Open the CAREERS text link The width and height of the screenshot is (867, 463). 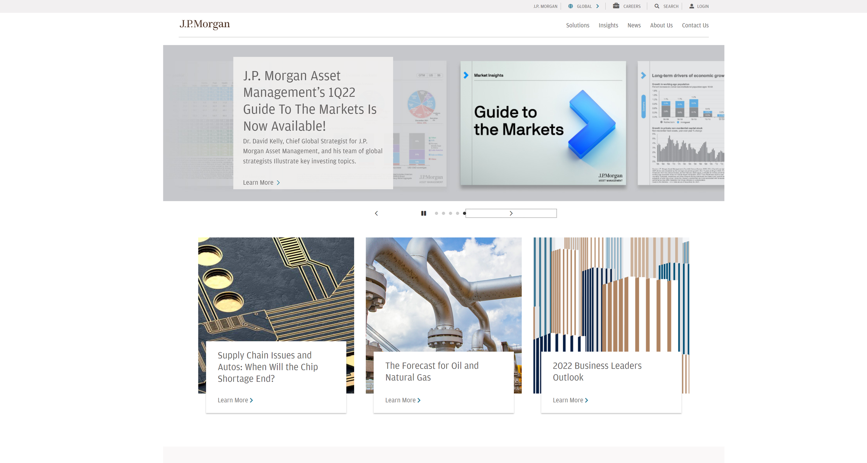[632, 6]
